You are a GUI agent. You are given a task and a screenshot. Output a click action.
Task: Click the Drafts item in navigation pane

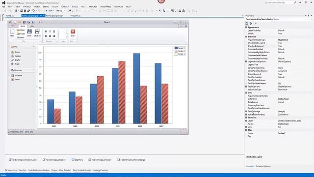tap(16, 60)
